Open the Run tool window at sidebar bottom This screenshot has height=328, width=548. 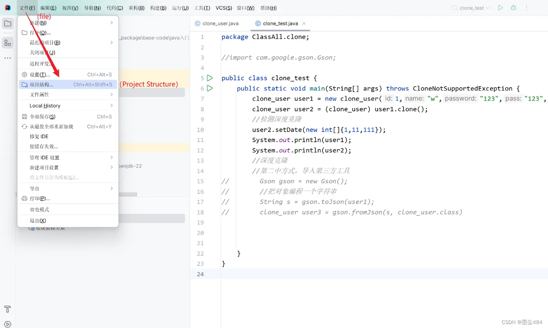click(x=7, y=324)
